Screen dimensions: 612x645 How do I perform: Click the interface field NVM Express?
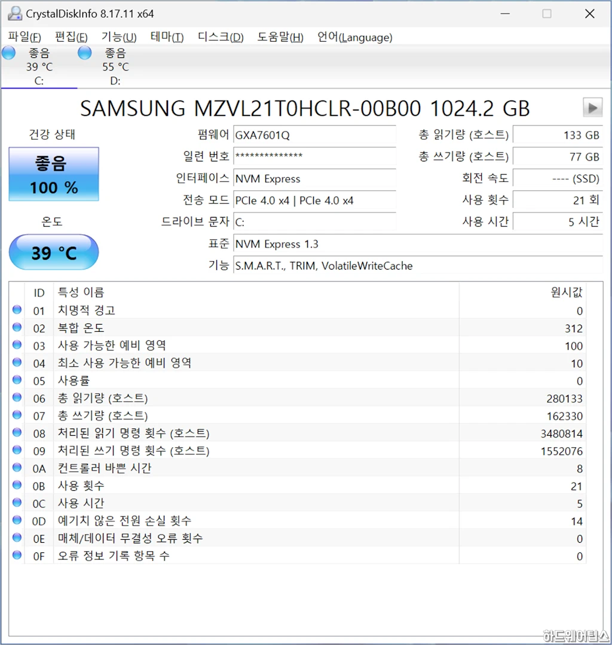[x=315, y=179]
